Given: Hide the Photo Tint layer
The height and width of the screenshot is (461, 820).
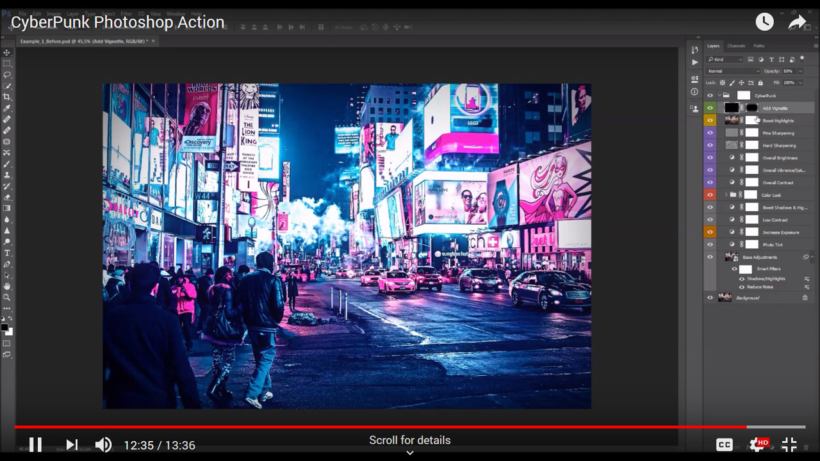Looking at the screenshot, I should point(710,245).
